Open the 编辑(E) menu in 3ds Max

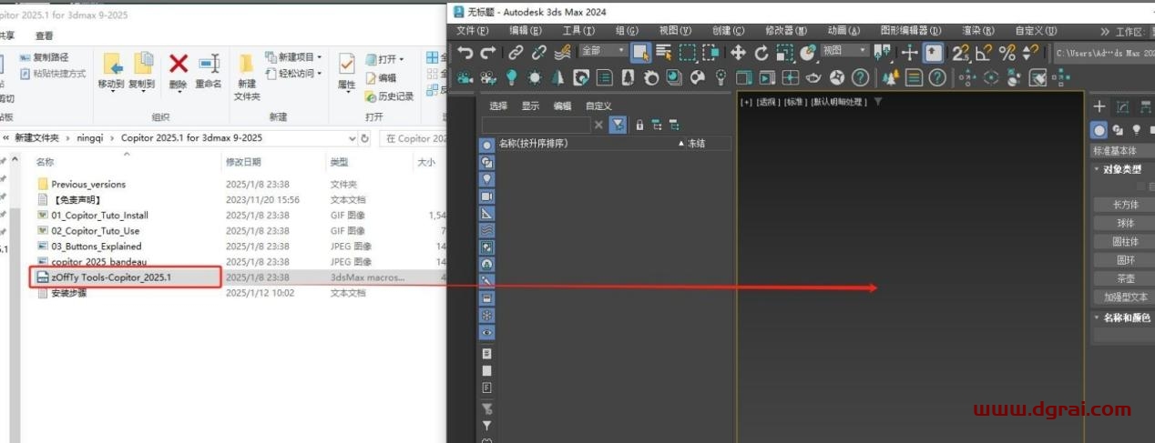(x=525, y=31)
